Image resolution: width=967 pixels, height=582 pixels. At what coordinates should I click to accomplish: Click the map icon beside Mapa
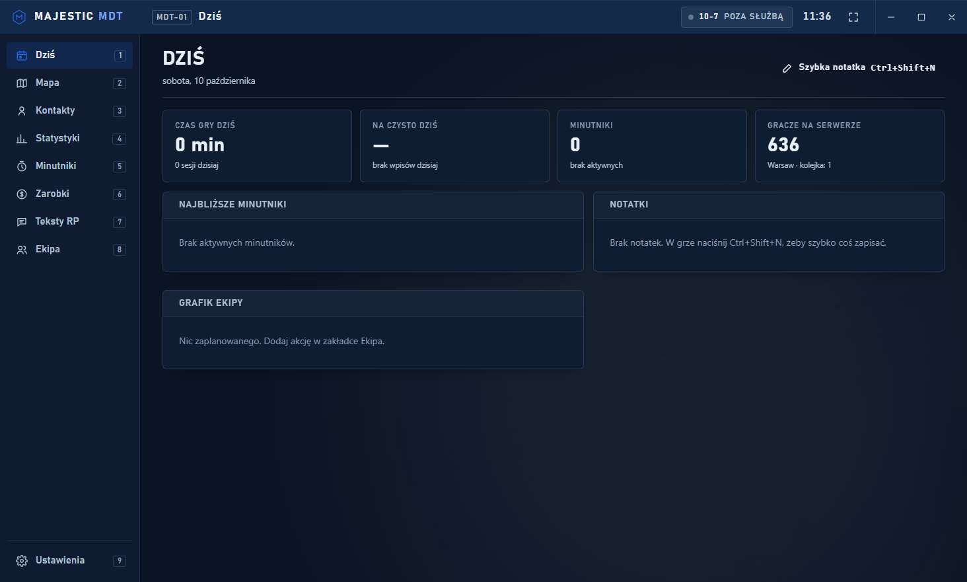coord(22,83)
